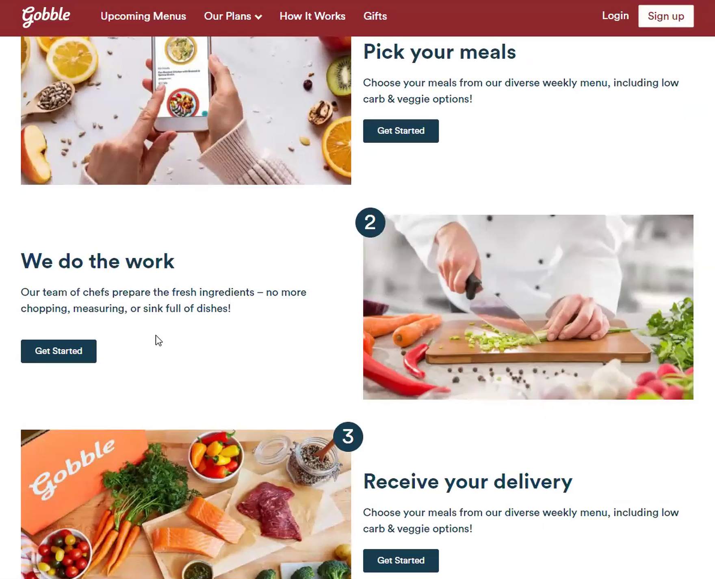The width and height of the screenshot is (715, 579).
Task: Go to How It Works
Action: (x=312, y=16)
